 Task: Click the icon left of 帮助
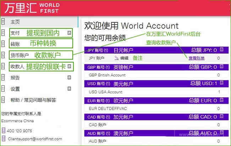pyautogui.click(x=3, y=100)
